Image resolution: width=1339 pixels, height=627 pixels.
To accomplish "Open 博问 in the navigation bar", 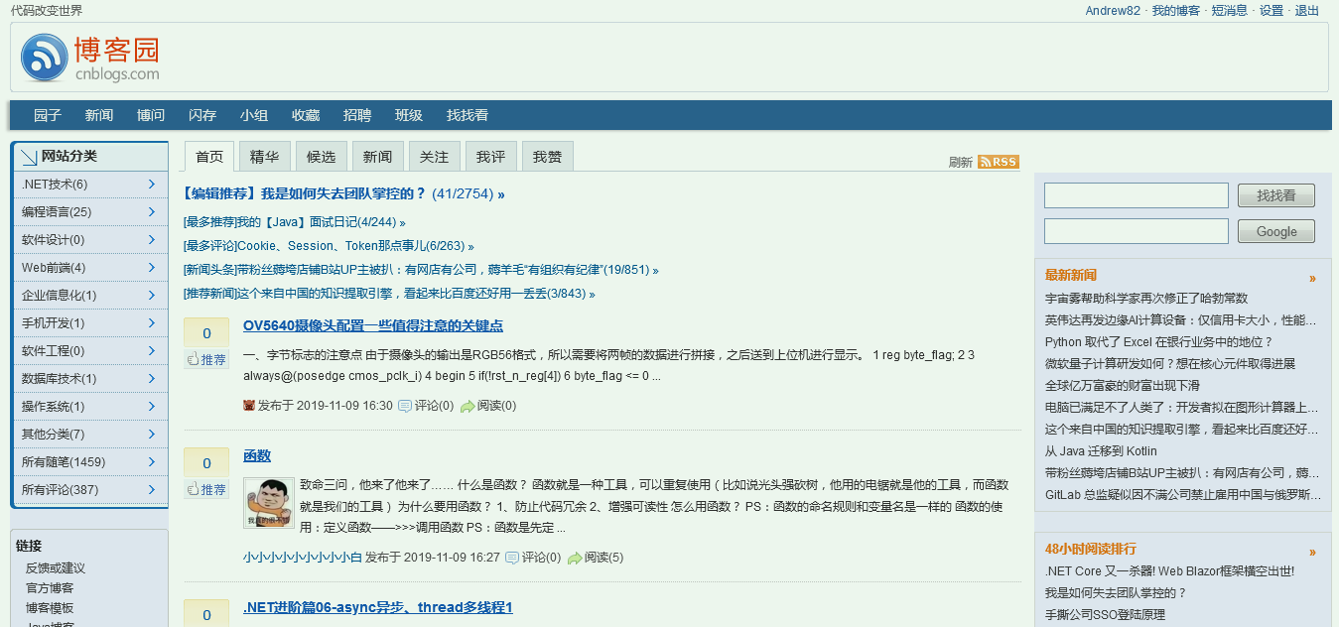I will [x=151, y=116].
